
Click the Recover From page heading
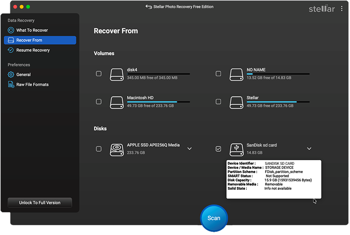point(116,31)
